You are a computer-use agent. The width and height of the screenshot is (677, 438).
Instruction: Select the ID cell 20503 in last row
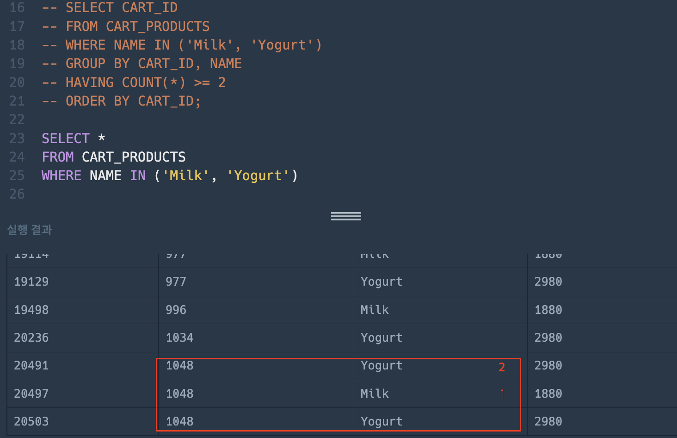click(31, 421)
